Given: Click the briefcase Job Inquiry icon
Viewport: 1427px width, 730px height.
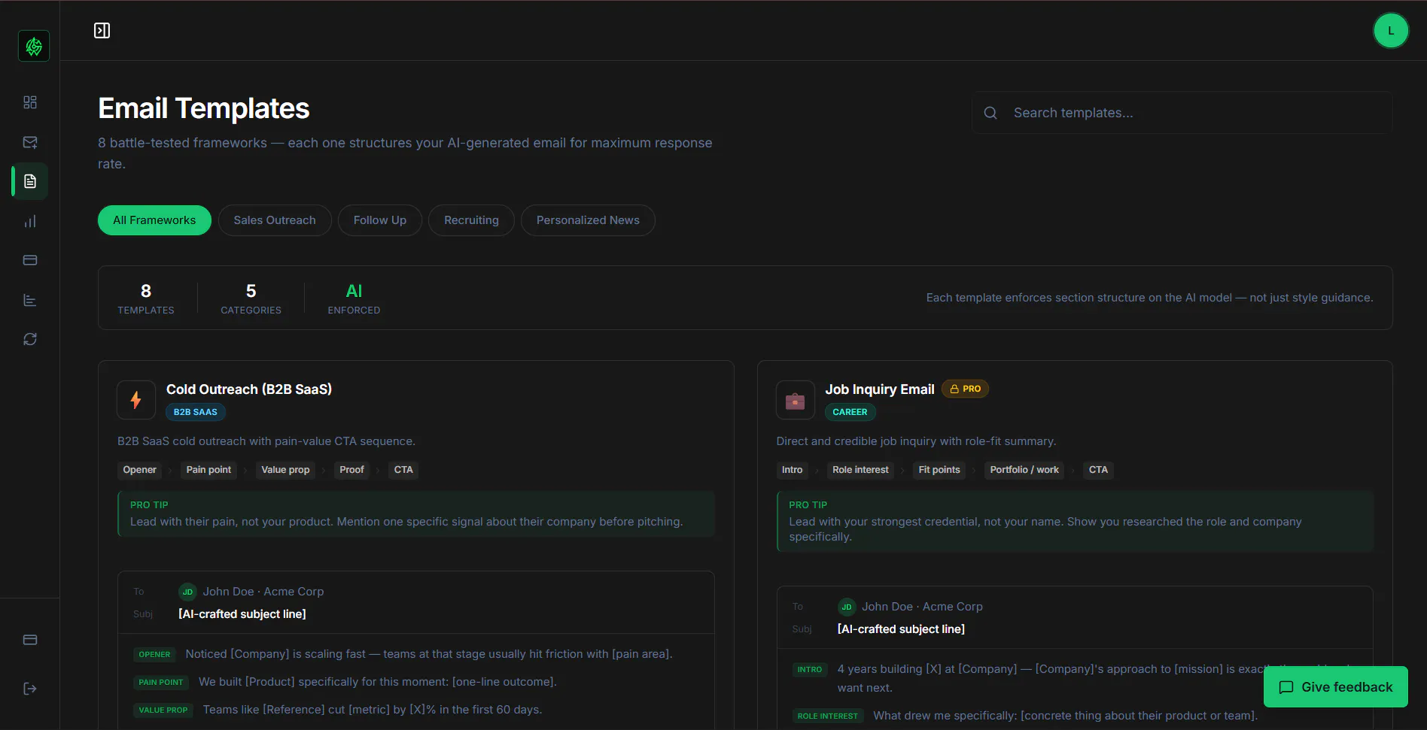Looking at the screenshot, I should [x=796, y=400].
